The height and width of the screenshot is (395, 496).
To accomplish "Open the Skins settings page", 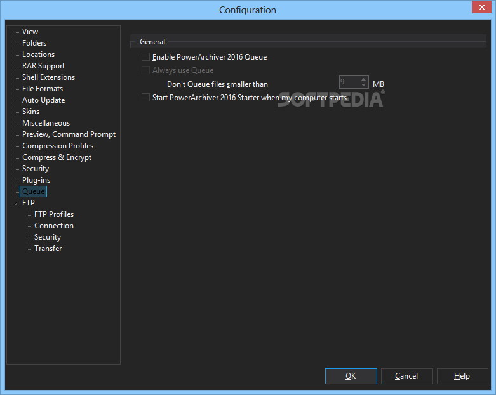I will click(30, 112).
